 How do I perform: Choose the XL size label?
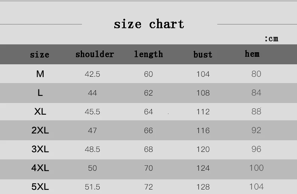tap(40, 111)
